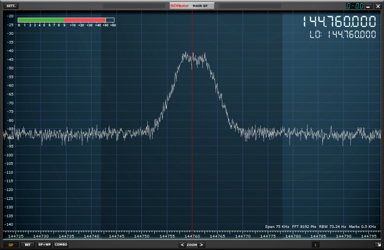The width and height of the screenshot is (384, 250).
Task: Zoom out with the left arrow button
Action: tap(182, 245)
